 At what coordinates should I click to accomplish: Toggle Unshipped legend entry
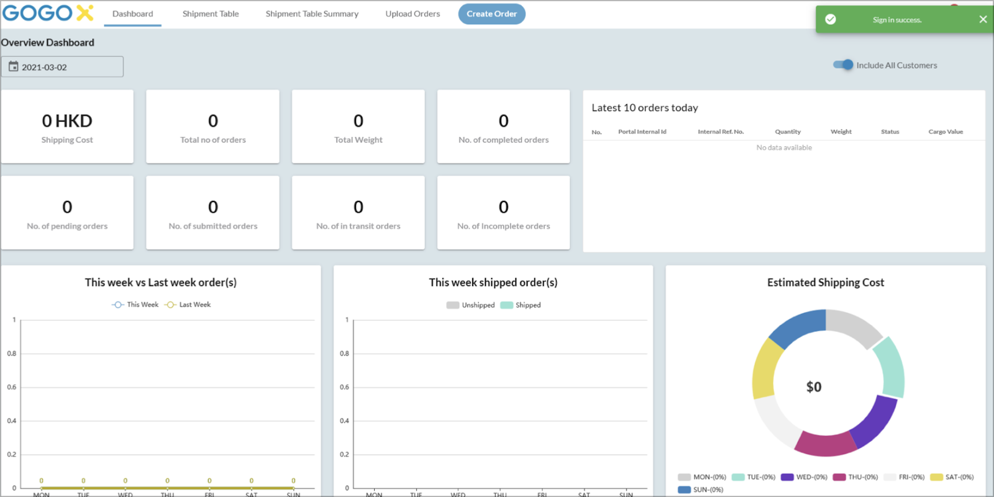[x=470, y=305]
